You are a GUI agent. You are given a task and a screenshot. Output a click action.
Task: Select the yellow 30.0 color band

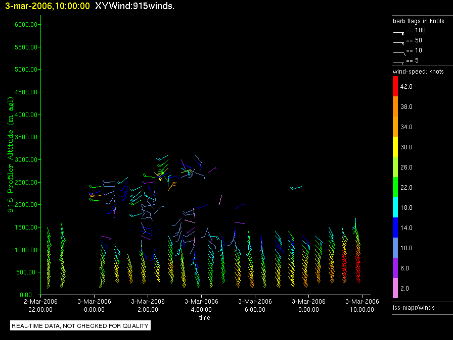click(x=395, y=147)
